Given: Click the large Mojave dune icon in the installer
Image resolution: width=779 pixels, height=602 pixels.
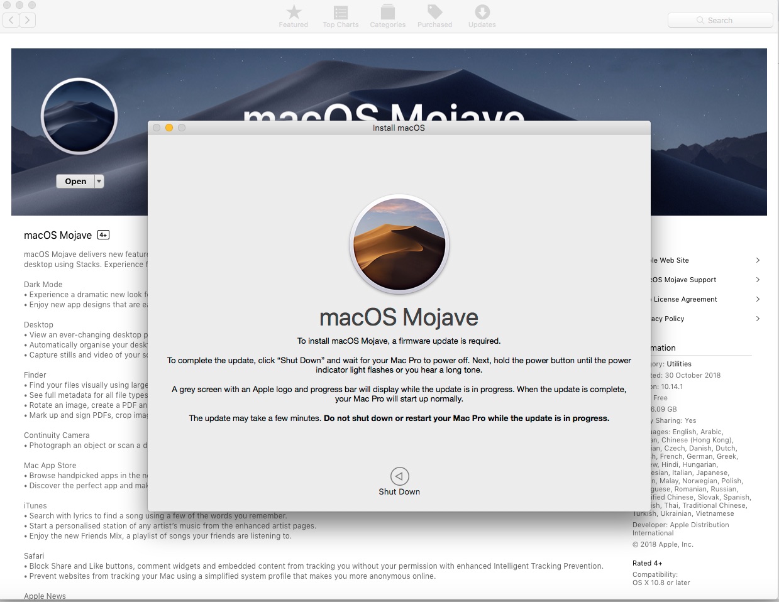Looking at the screenshot, I should (399, 244).
